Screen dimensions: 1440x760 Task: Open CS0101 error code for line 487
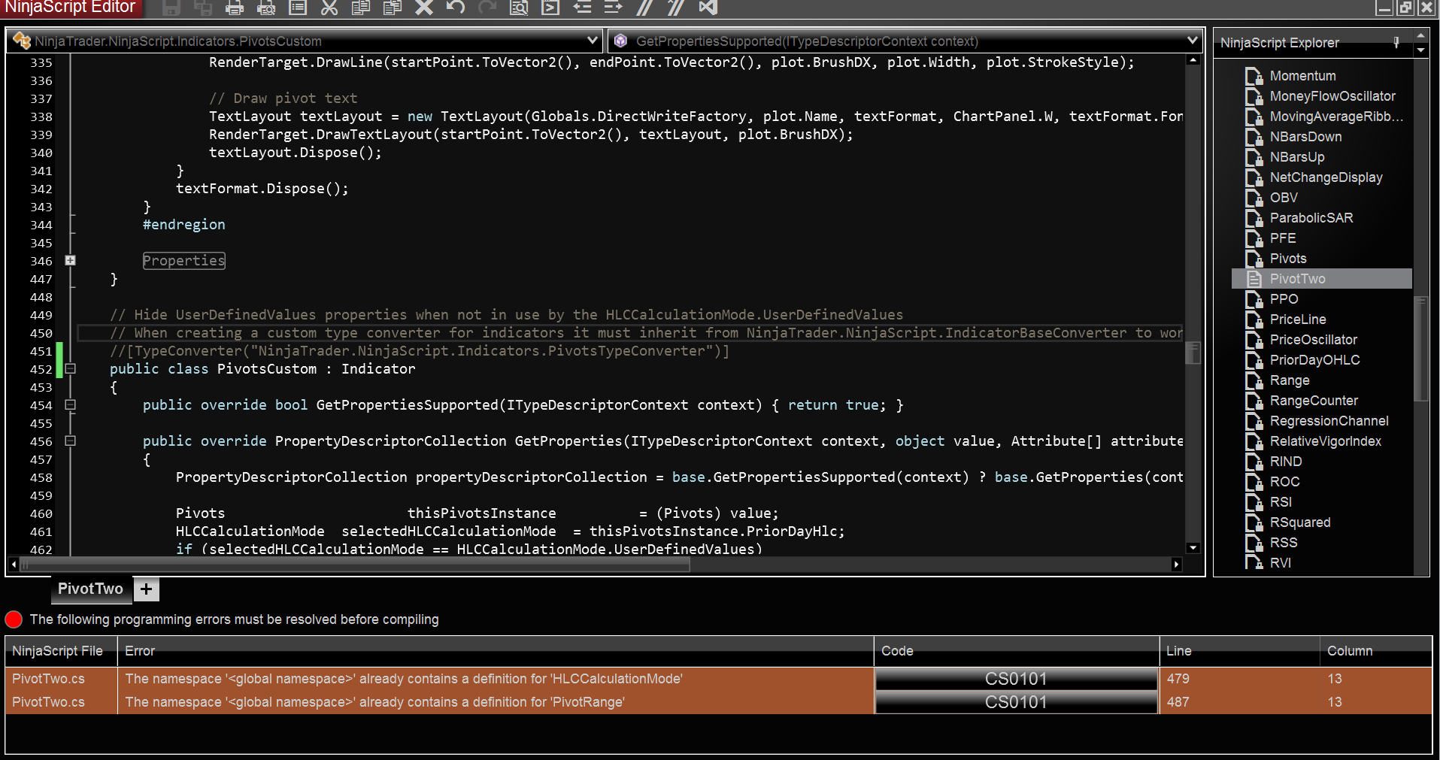(1016, 702)
